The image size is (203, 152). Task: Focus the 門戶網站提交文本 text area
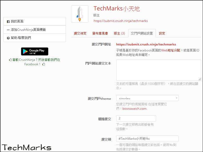(x=159, y=70)
